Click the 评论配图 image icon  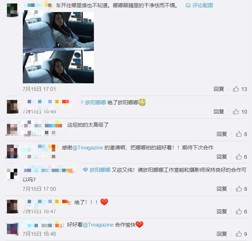[188, 6]
